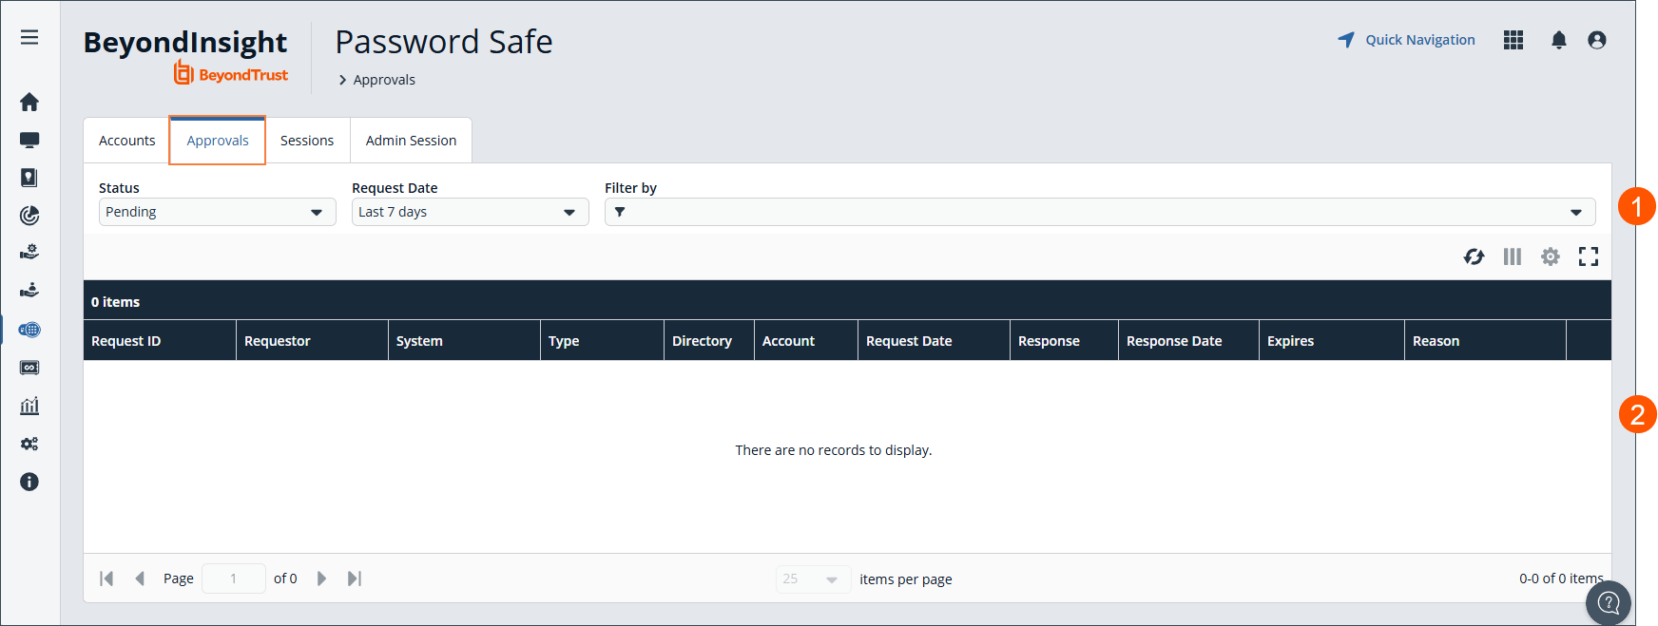
Task: Open the hamburger navigation menu
Action: click(29, 37)
